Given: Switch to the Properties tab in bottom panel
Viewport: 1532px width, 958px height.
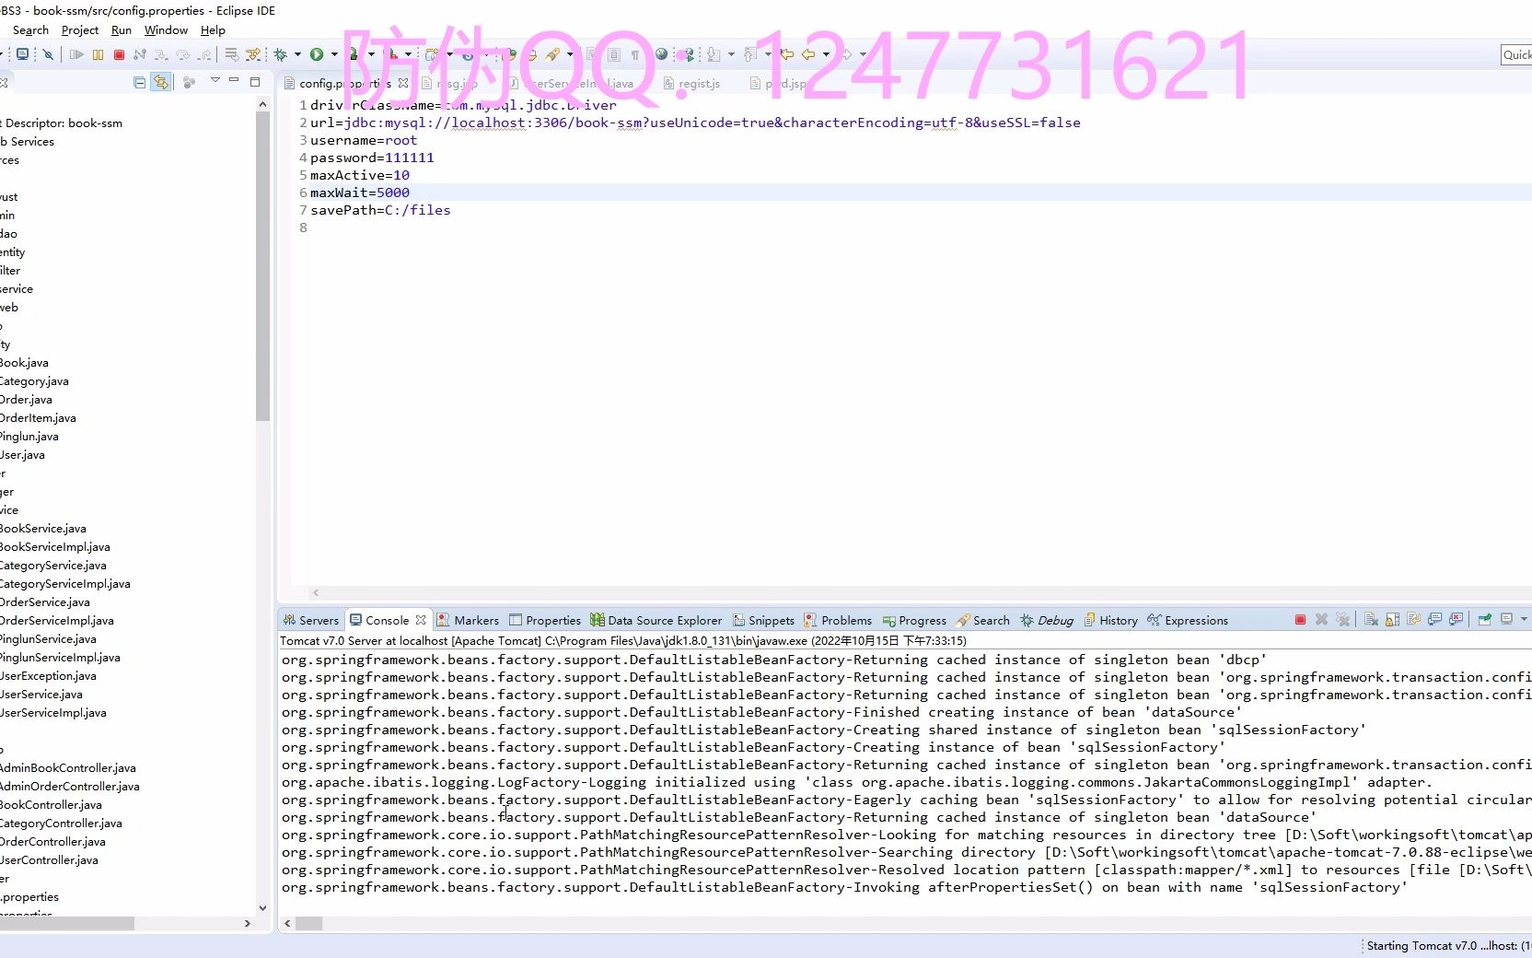Looking at the screenshot, I should [545, 620].
